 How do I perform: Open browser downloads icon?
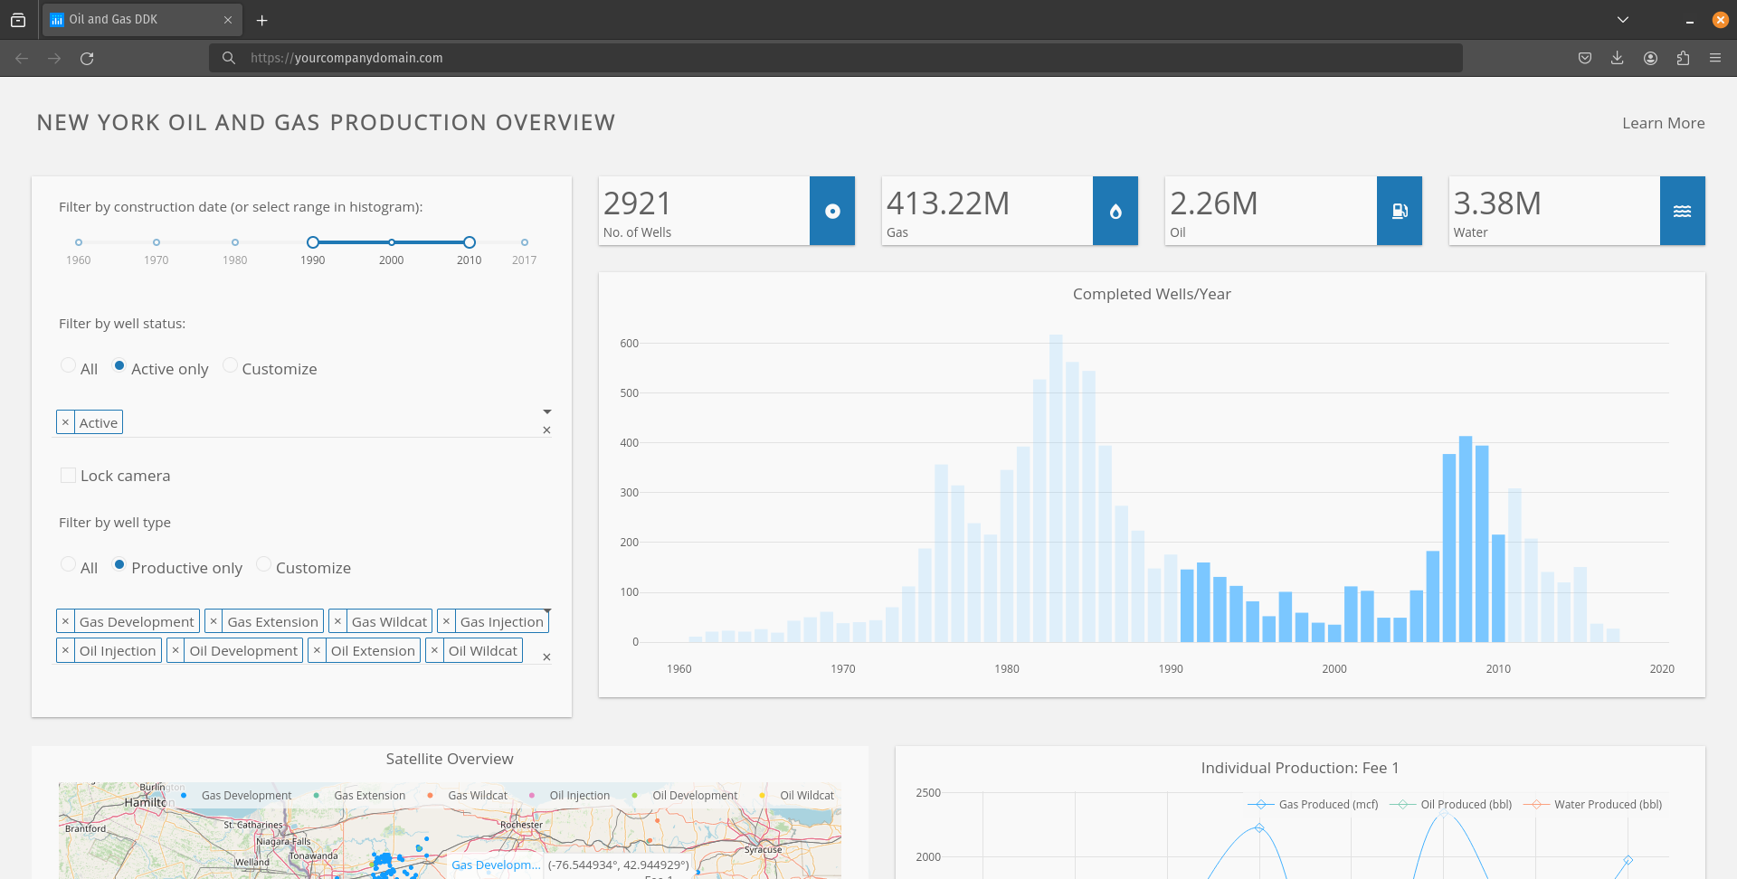point(1617,58)
